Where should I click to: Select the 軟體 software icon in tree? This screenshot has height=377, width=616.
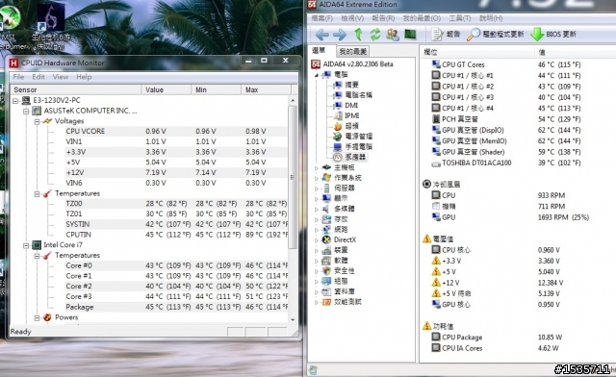pyautogui.click(x=326, y=261)
